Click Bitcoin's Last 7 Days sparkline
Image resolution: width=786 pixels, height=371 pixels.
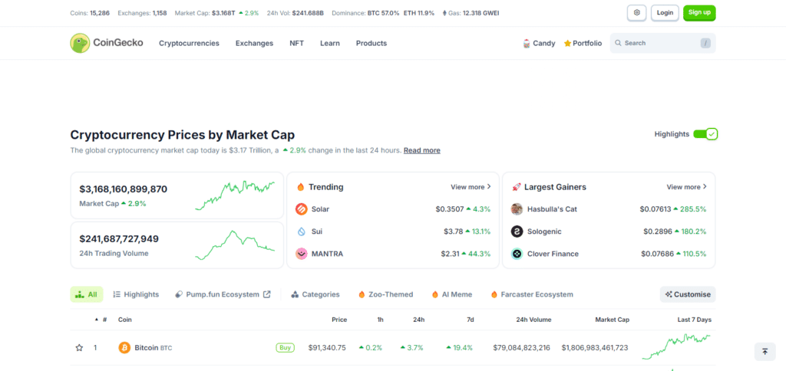(676, 347)
